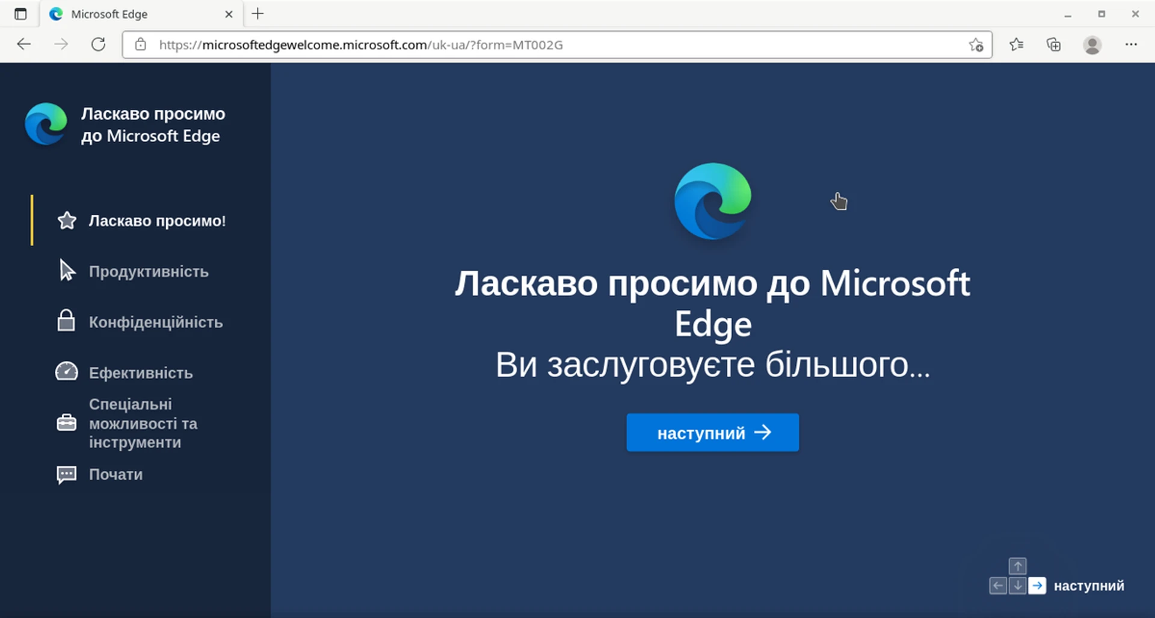Click the left arrow key indicator

coord(998,586)
